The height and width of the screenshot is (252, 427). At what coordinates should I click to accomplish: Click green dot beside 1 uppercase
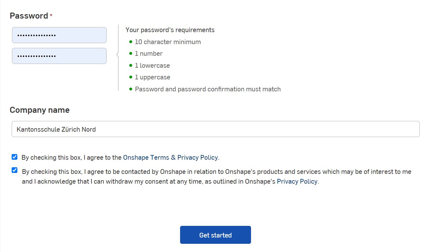[131, 77]
